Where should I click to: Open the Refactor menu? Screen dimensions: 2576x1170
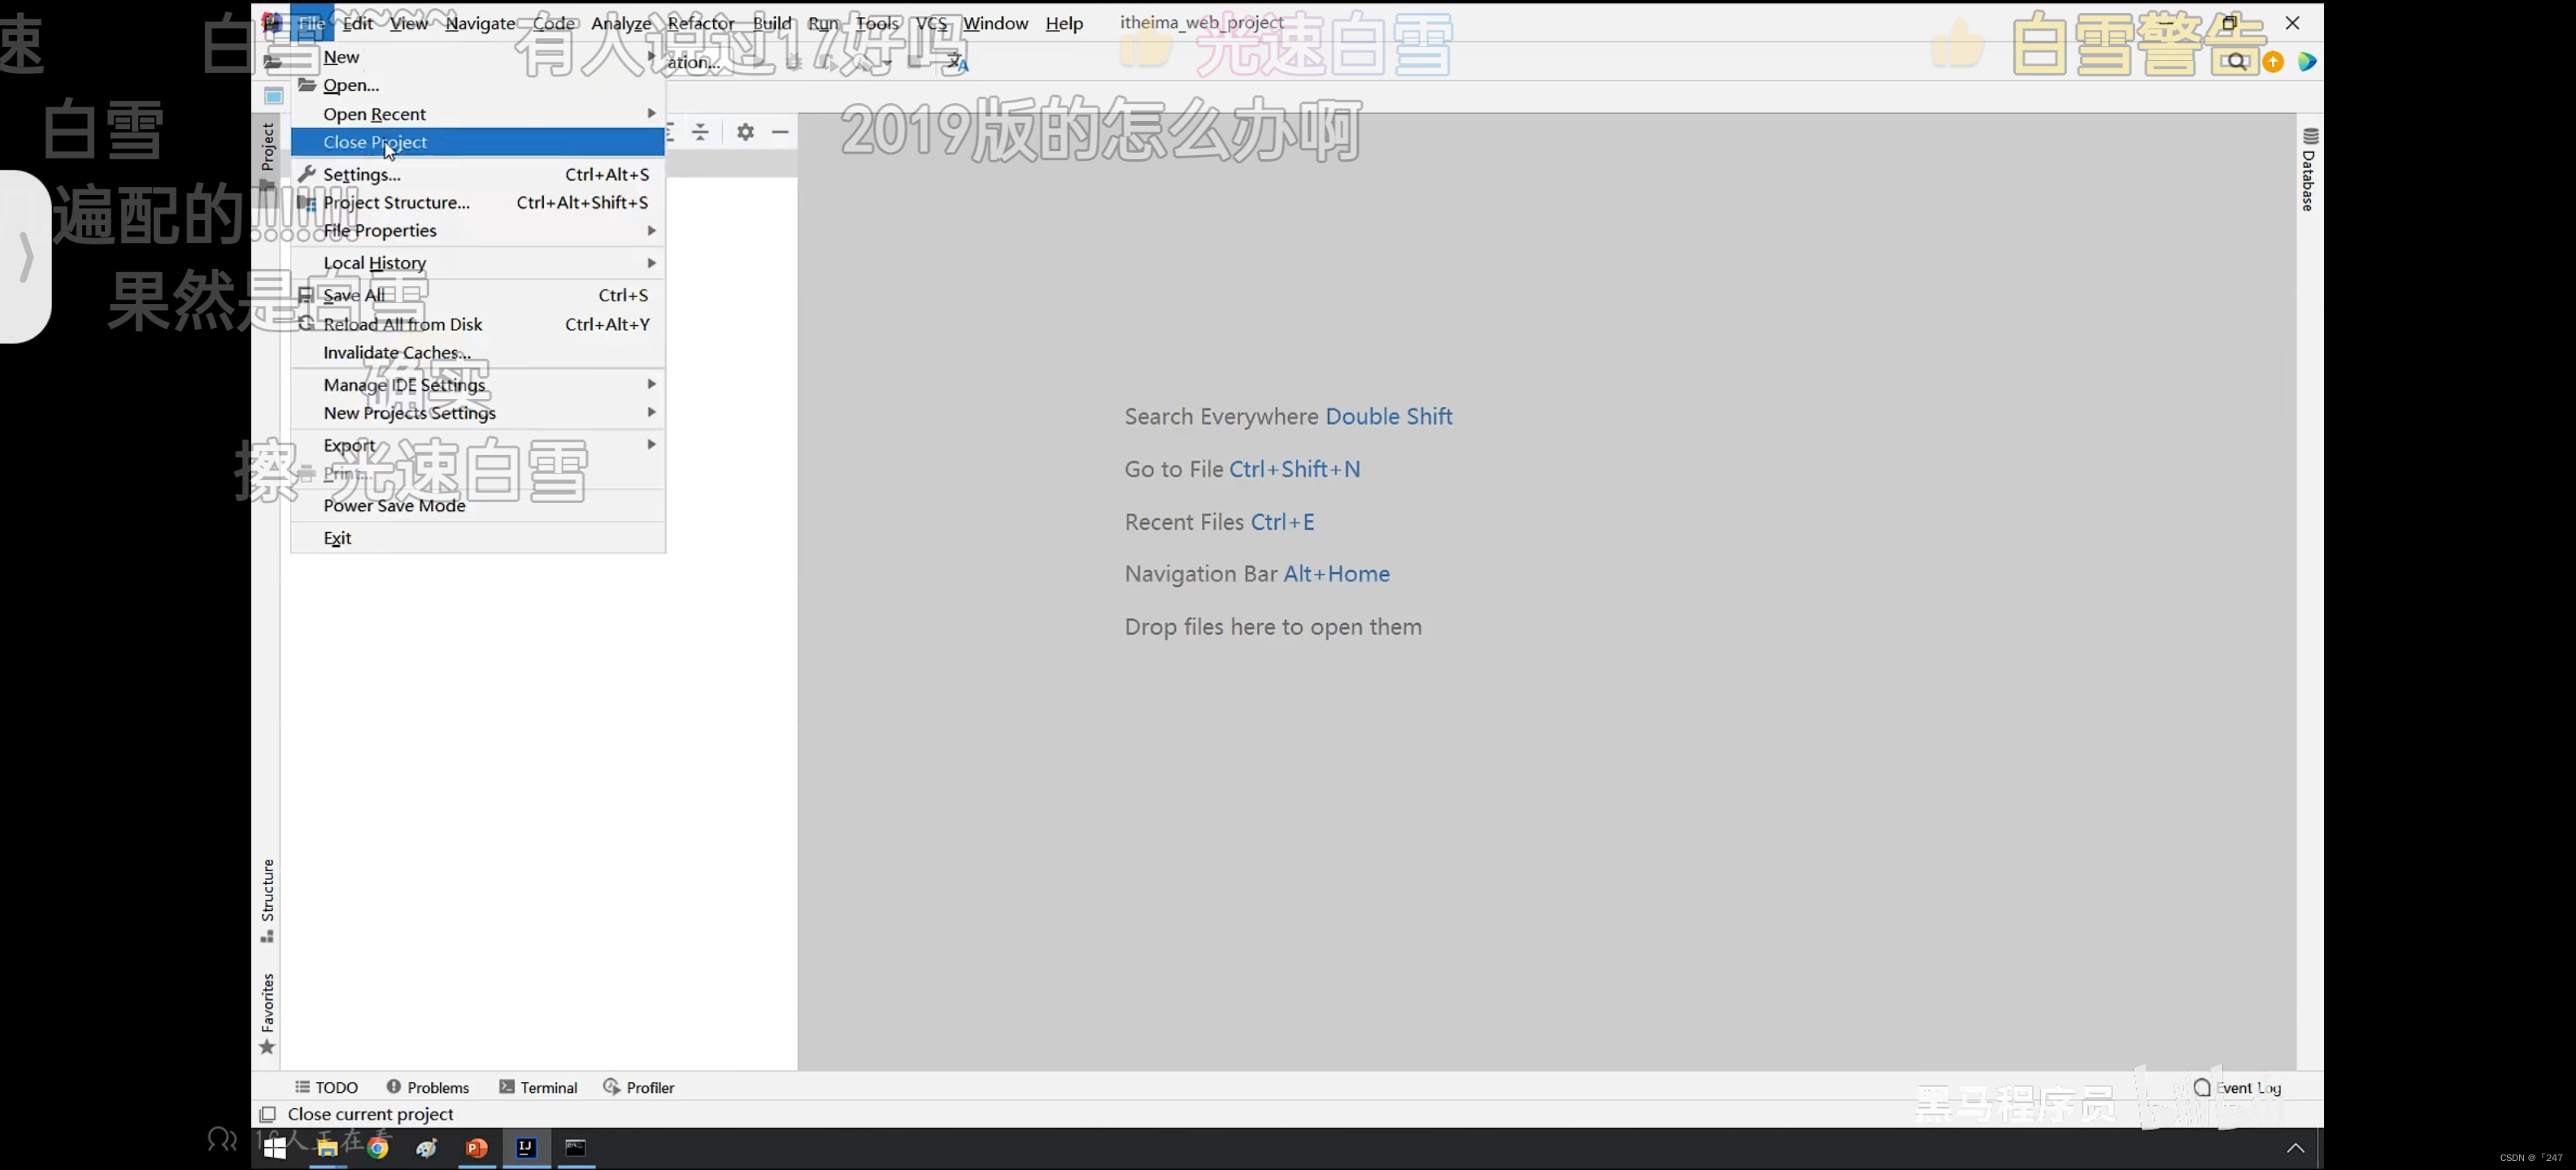coord(701,23)
